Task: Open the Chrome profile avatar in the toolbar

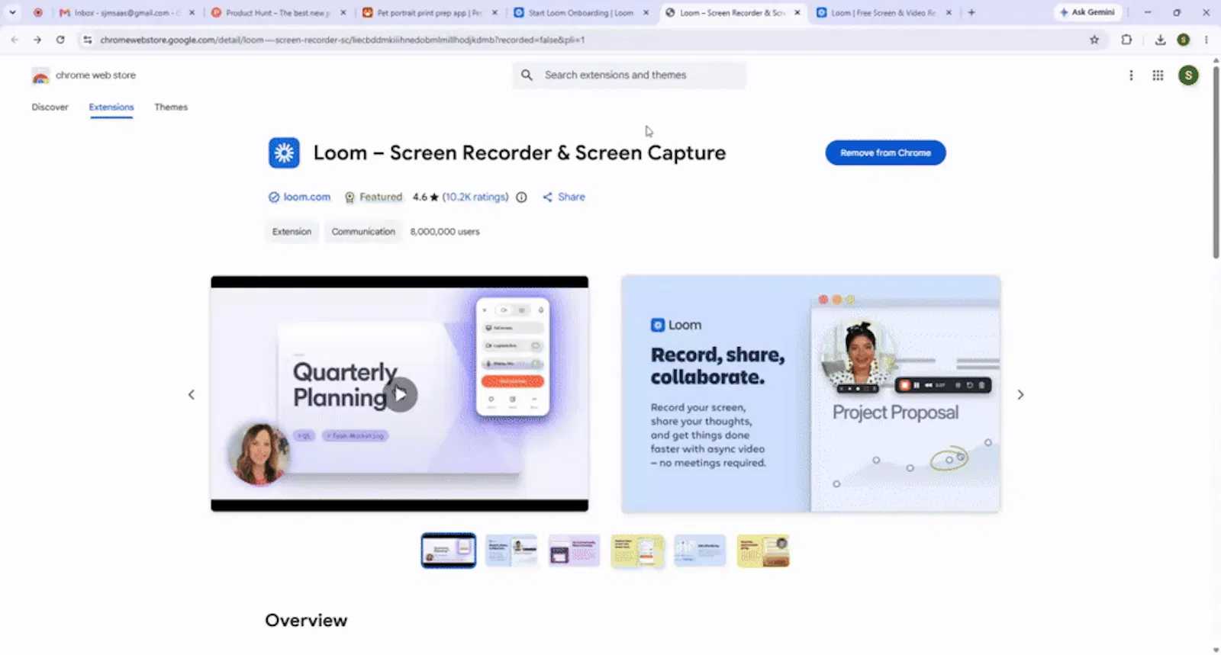Action: [1184, 40]
